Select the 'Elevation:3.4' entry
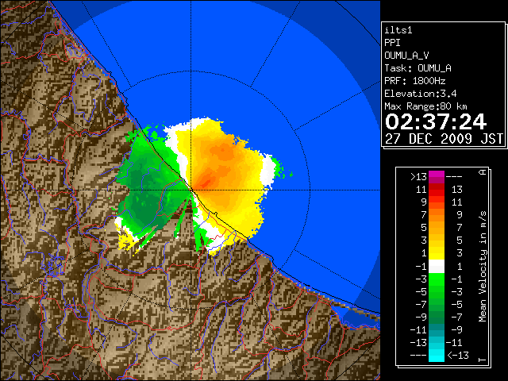The image size is (508, 381). [x=421, y=94]
